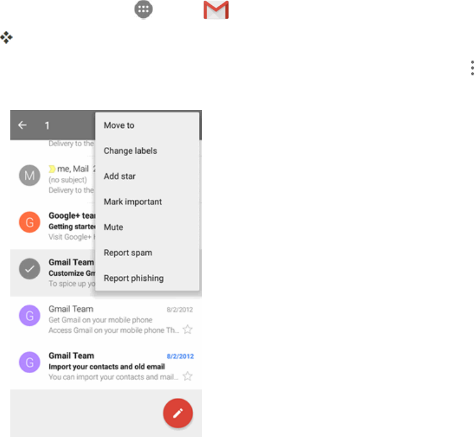
Task: Open 'Import your contacts and old email' message
Action: tap(106, 366)
